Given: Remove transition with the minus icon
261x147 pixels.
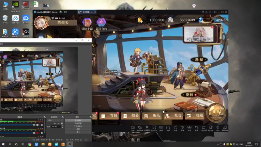Looking at the screenshot, I should [58, 123].
